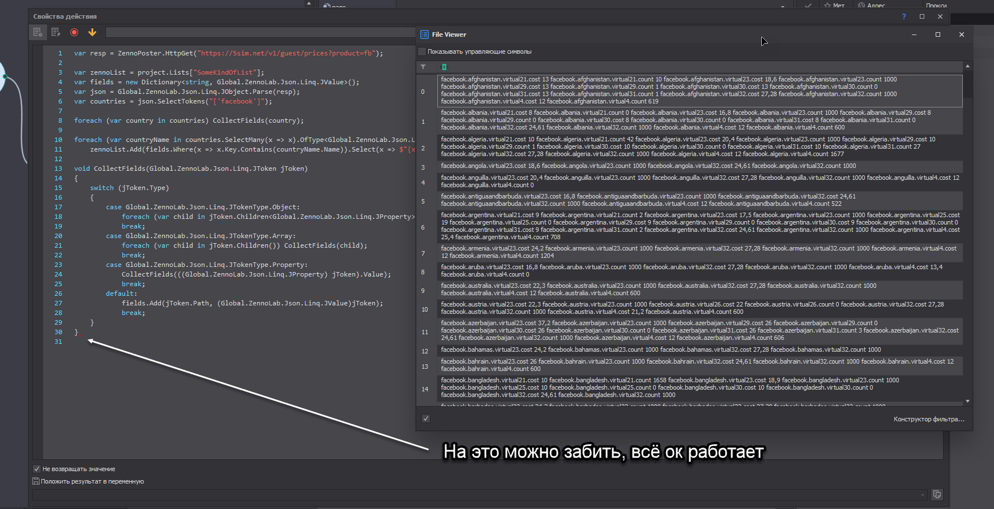Click the teal column type icon in header
This screenshot has height=509, width=994.
444,67
